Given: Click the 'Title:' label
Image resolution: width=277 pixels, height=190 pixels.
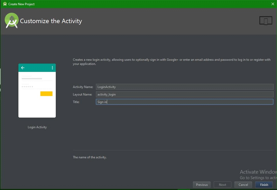Looking at the screenshot, I should 76,102.
